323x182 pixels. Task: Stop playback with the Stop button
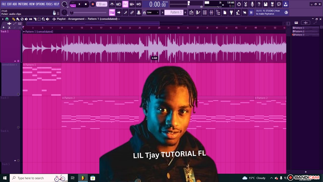coord(86,4)
